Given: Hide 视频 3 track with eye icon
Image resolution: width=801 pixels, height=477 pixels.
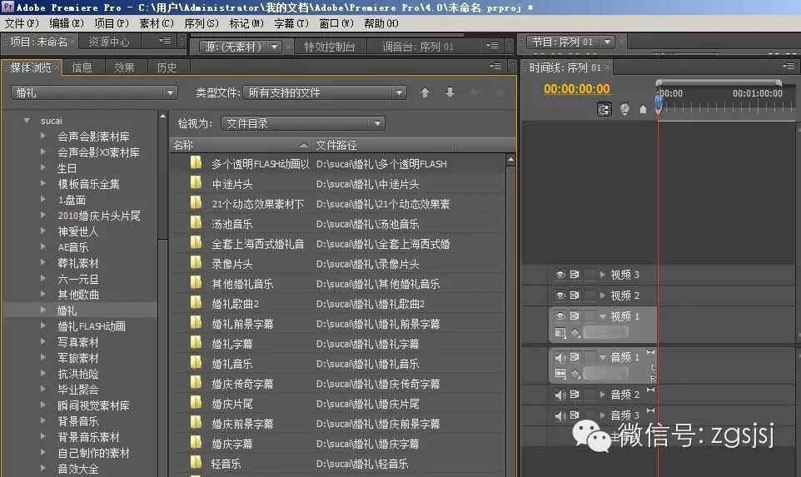Looking at the screenshot, I should pos(560,275).
